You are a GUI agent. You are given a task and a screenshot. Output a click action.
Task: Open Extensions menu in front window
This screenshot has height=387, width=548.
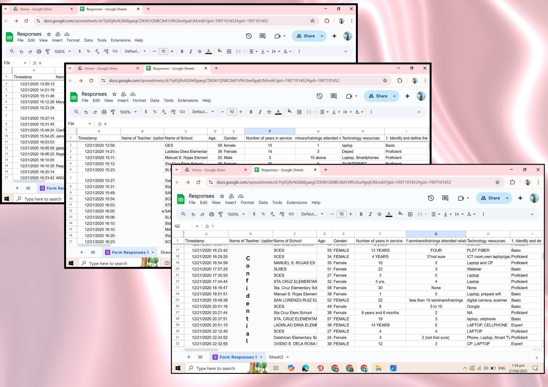click(x=297, y=203)
